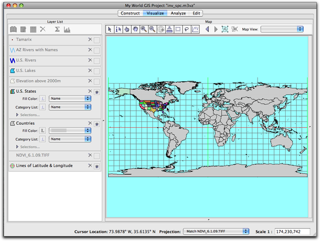320x241 pixels.
Task: Click zoom to all layers icon
Action: coord(225,30)
